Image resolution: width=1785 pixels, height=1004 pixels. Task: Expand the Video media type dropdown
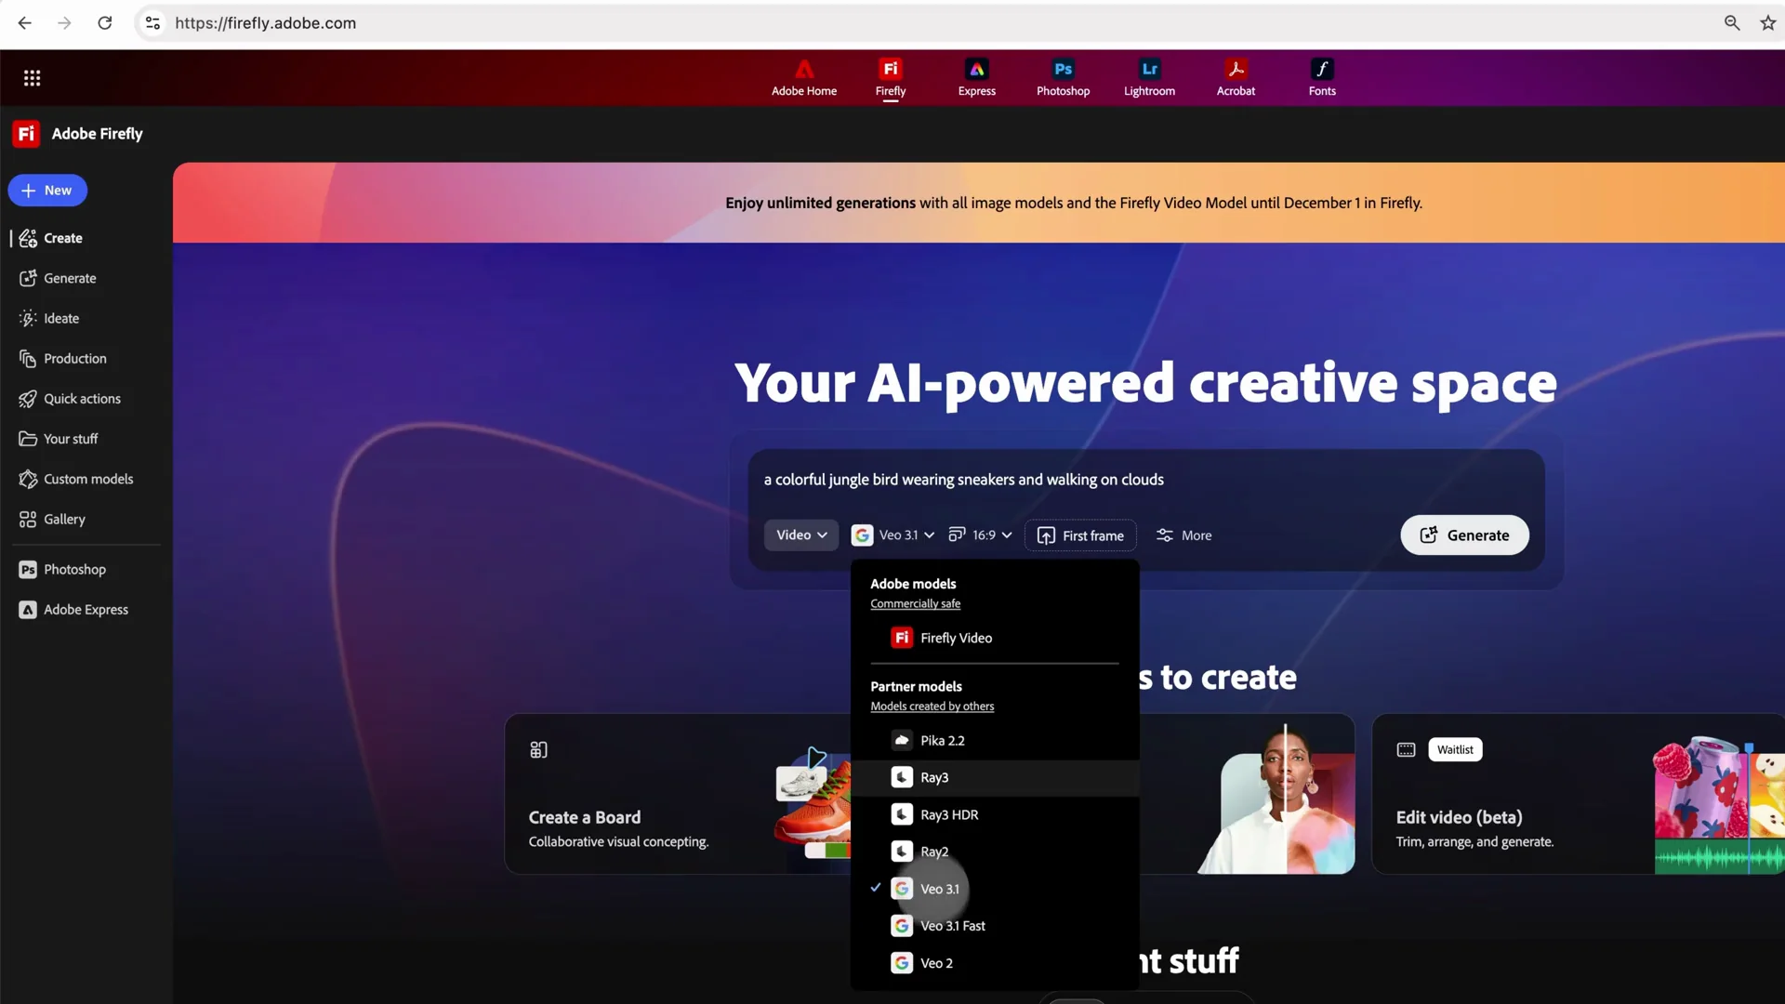pos(800,535)
